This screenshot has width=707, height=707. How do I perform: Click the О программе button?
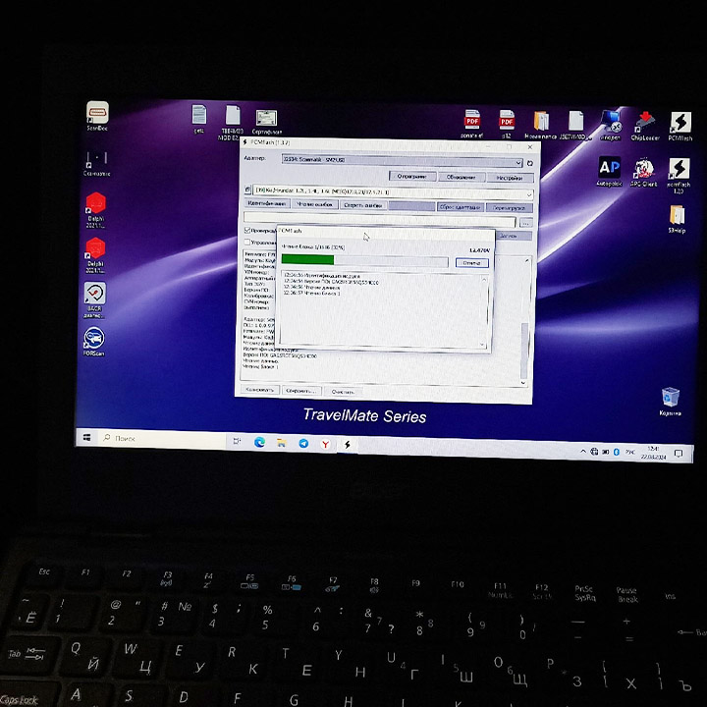tap(412, 177)
